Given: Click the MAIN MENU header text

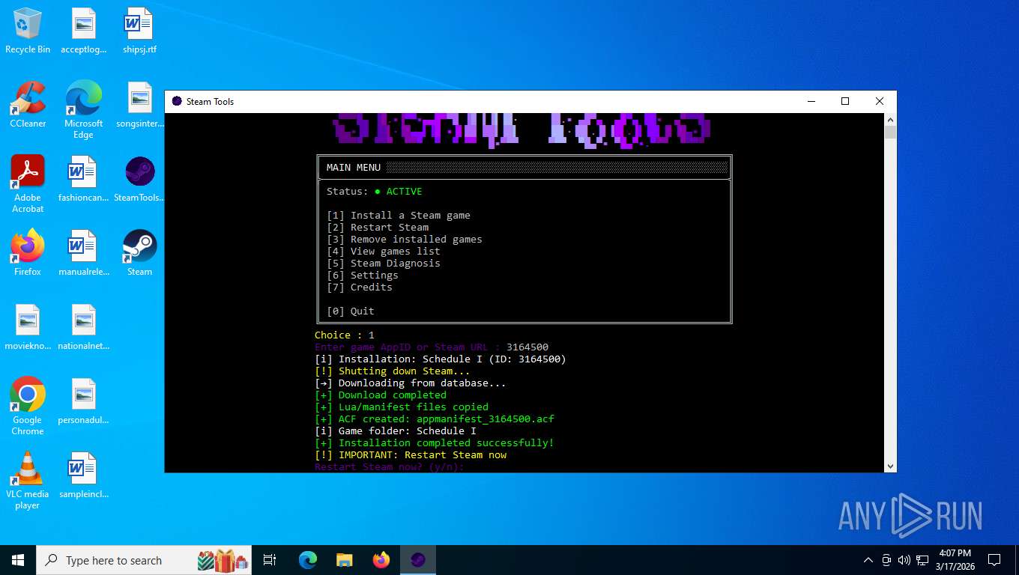Looking at the screenshot, I should [x=354, y=168].
